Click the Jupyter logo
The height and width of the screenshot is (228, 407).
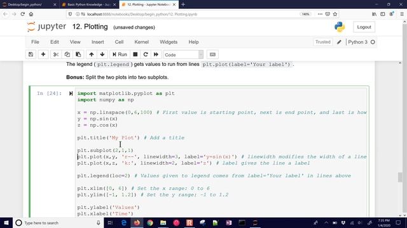coord(46,27)
